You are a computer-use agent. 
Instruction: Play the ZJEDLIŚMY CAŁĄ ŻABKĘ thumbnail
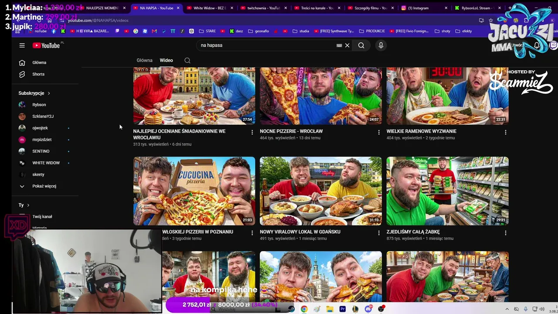coord(447,191)
